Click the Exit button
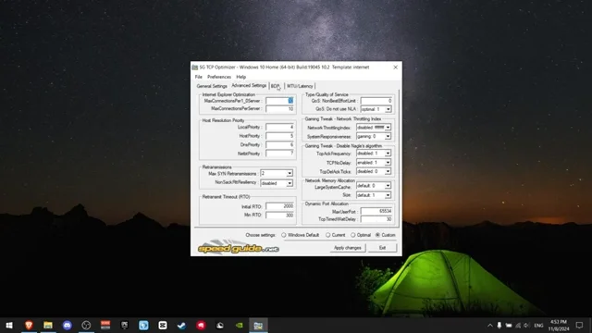Viewport: 592px width, 333px height. pyautogui.click(x=382, y=248)
